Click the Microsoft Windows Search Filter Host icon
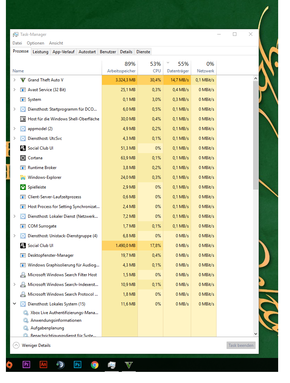 pos(23,275)
